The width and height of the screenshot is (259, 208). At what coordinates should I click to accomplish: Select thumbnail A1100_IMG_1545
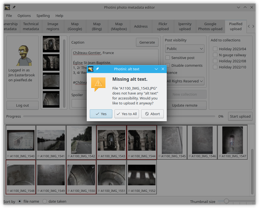pyautogui.click(x=172, y=142)
